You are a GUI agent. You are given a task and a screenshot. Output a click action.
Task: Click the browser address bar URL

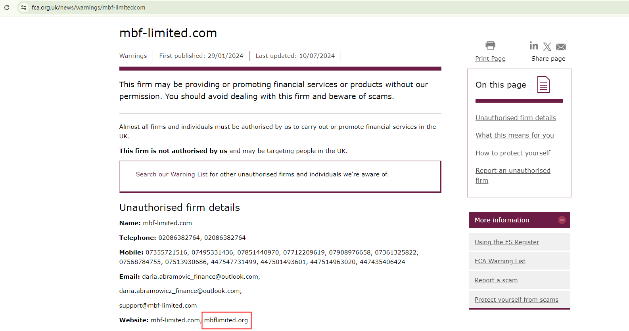[88, 8]
